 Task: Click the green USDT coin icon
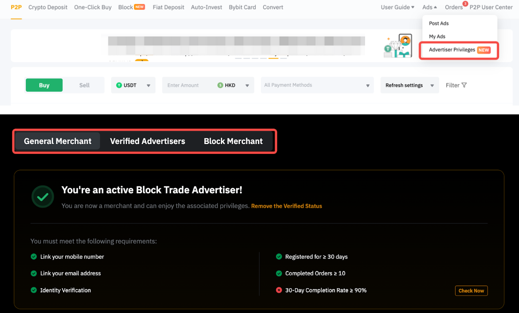(x=119, y=85)
